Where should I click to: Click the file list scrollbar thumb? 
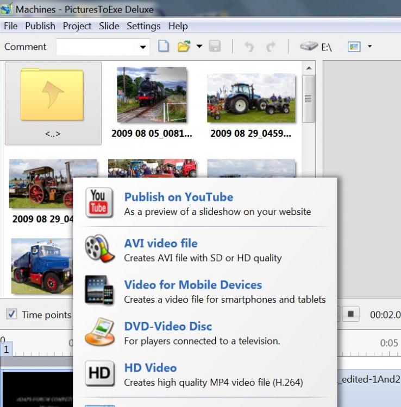coord(309,99)
